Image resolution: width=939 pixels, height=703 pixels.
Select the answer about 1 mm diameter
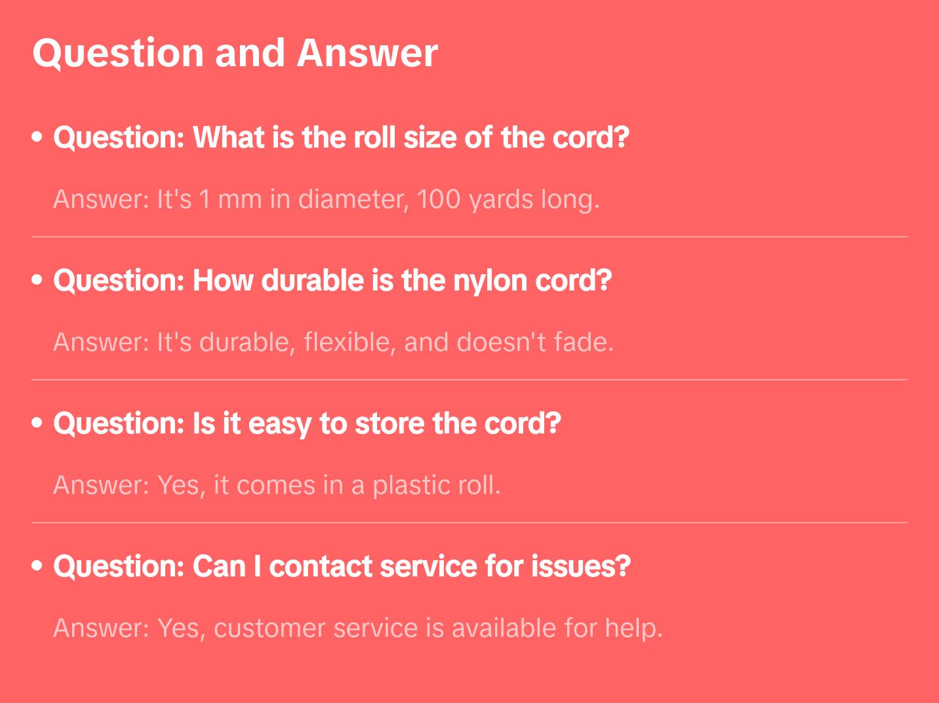coord(327,199)
